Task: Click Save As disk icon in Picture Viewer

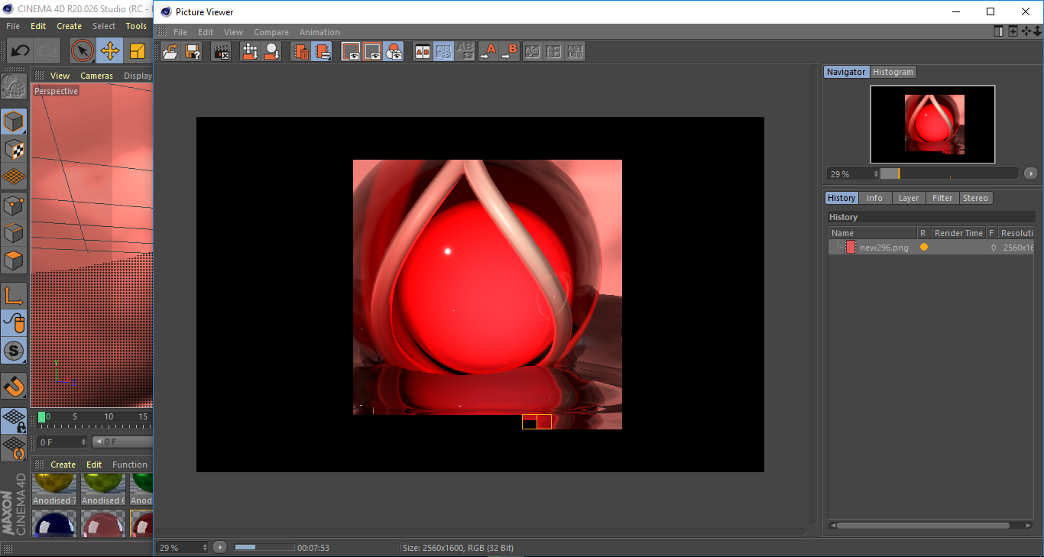Action: click(x=193, y=52)
